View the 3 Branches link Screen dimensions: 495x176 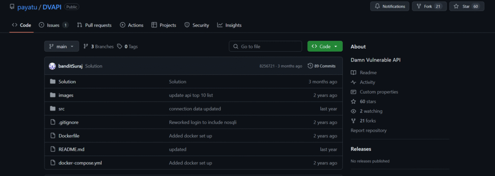pyautogui.click(x=99, y=46)
